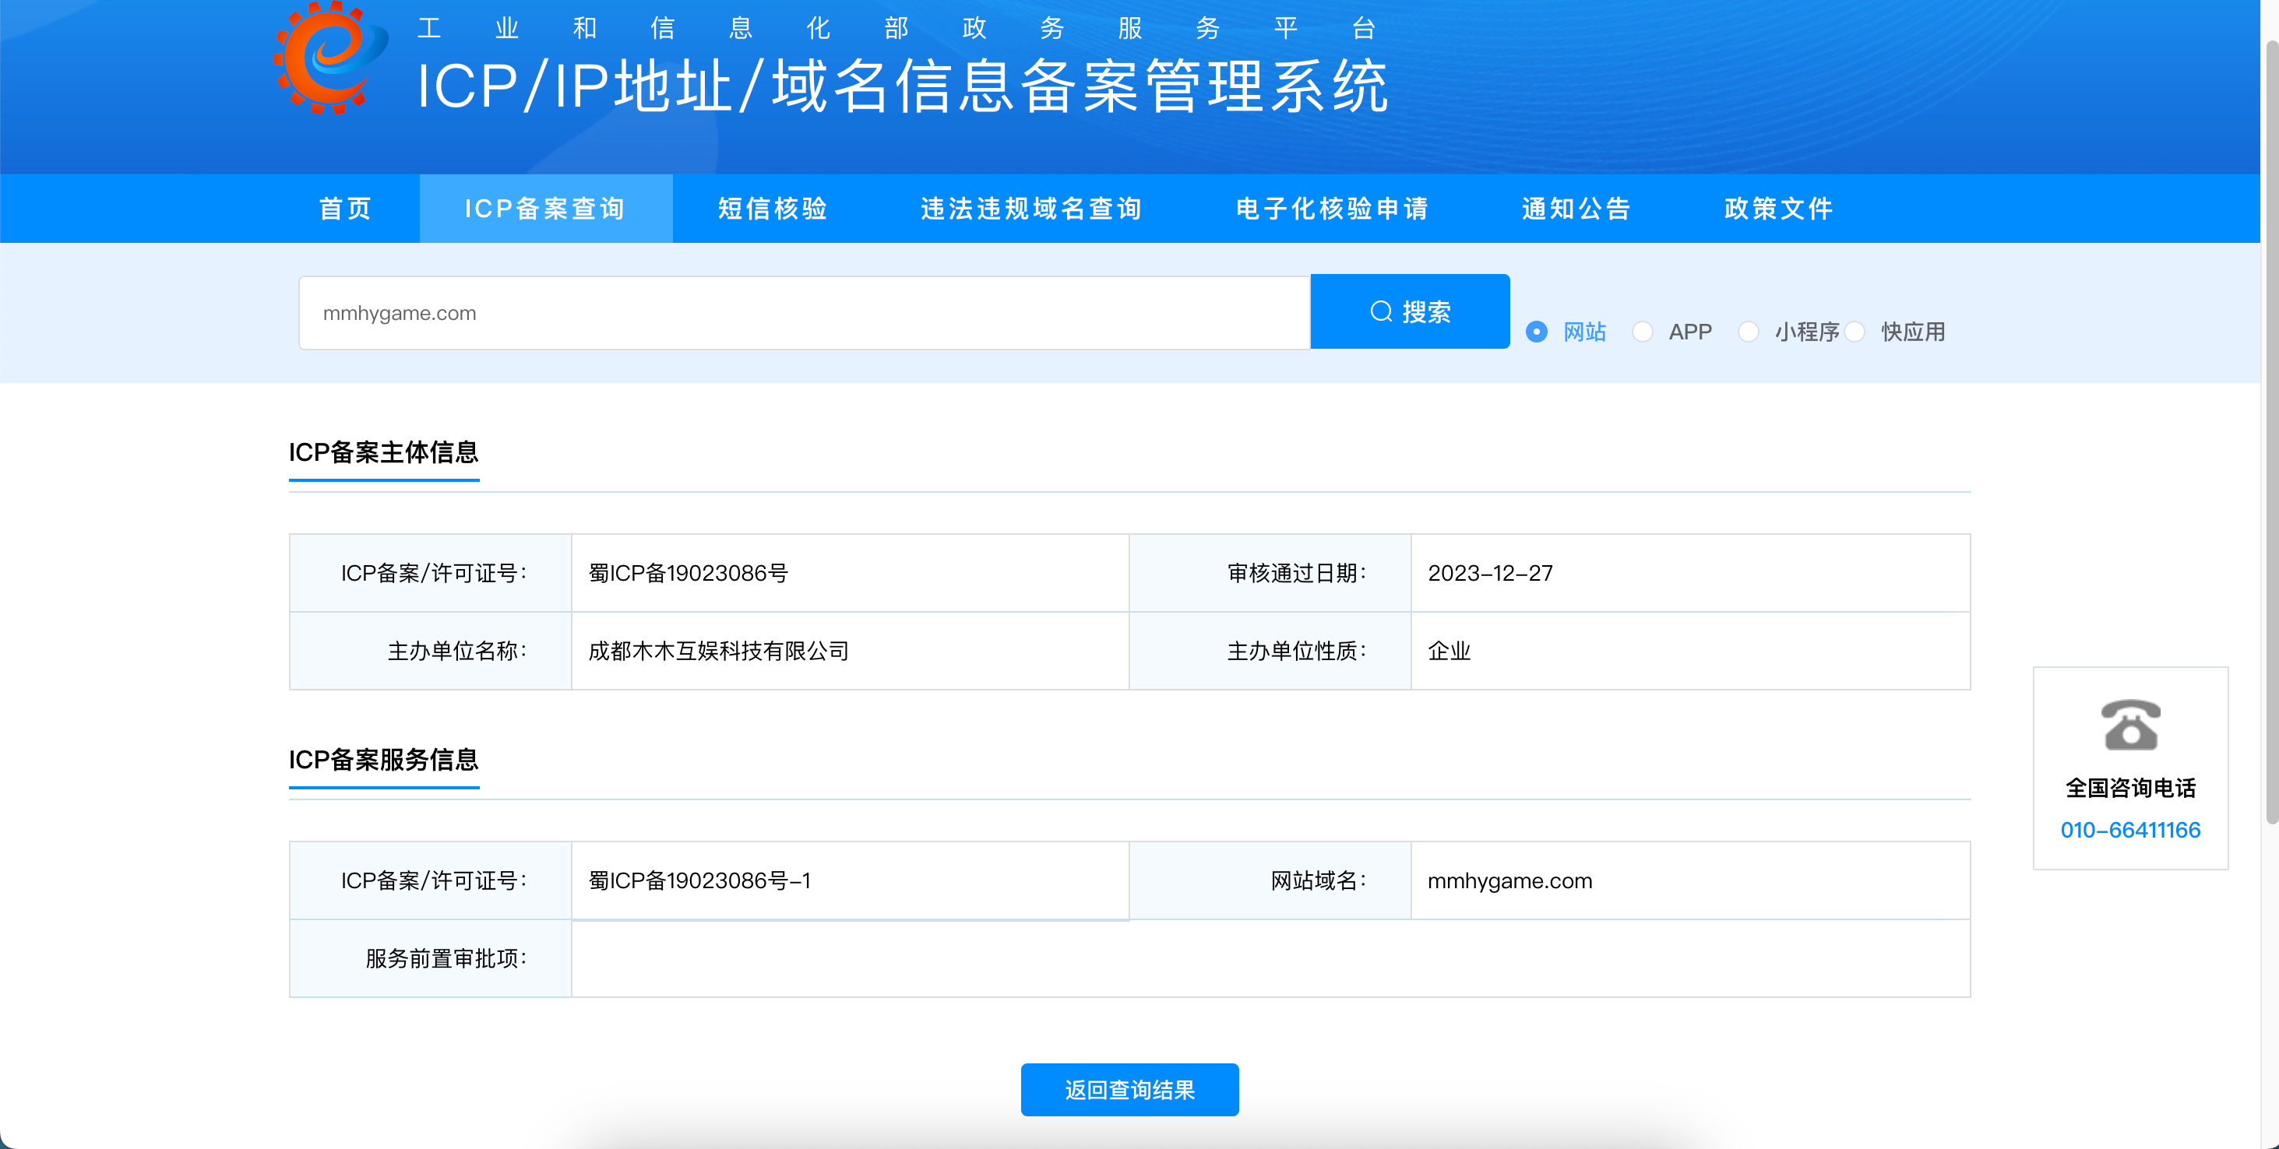Click the magnifier icon in search button
This screenshot has height=1149, width=2279.
tap(1380, 312)
